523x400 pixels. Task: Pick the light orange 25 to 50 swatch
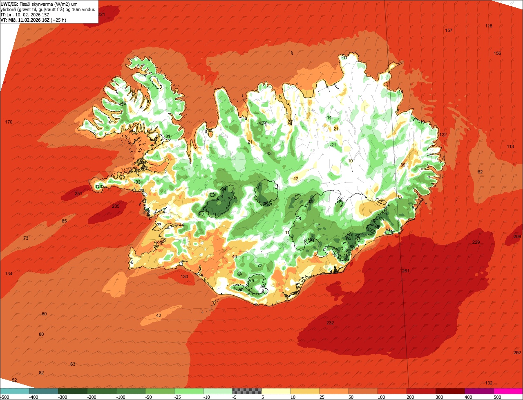coord(334,391)
